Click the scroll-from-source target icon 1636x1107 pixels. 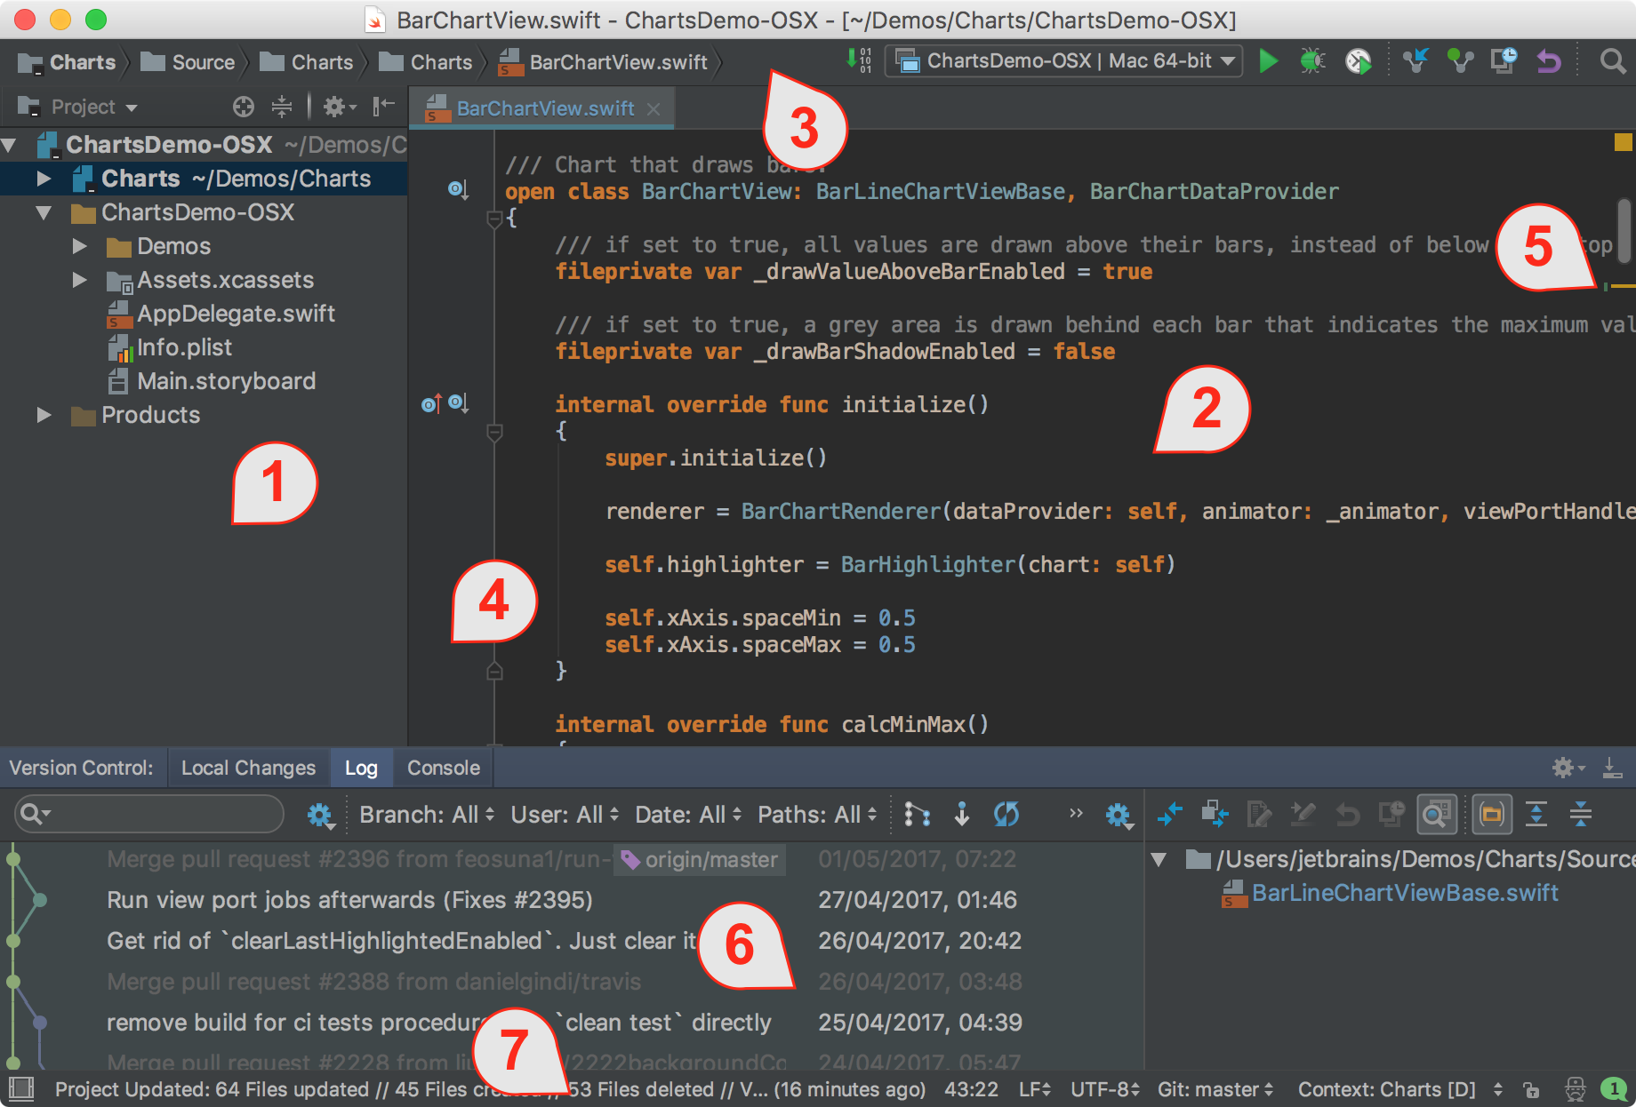tap(243, 108)
